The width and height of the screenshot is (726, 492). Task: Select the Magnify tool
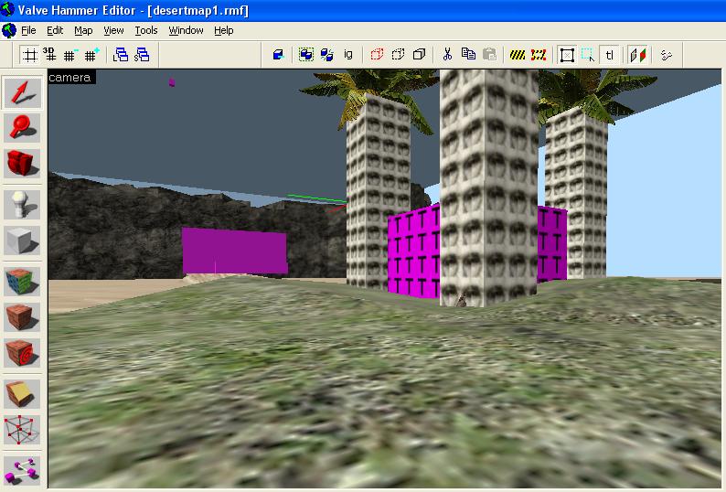(22, 127)
